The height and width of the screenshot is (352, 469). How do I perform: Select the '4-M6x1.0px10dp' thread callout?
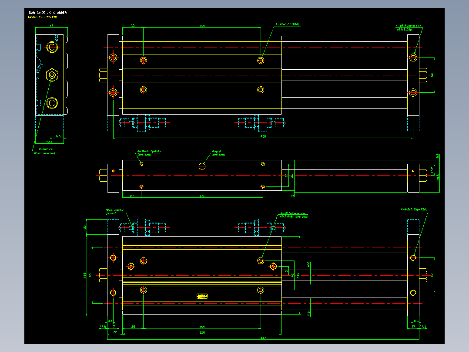tap(288, 24)
